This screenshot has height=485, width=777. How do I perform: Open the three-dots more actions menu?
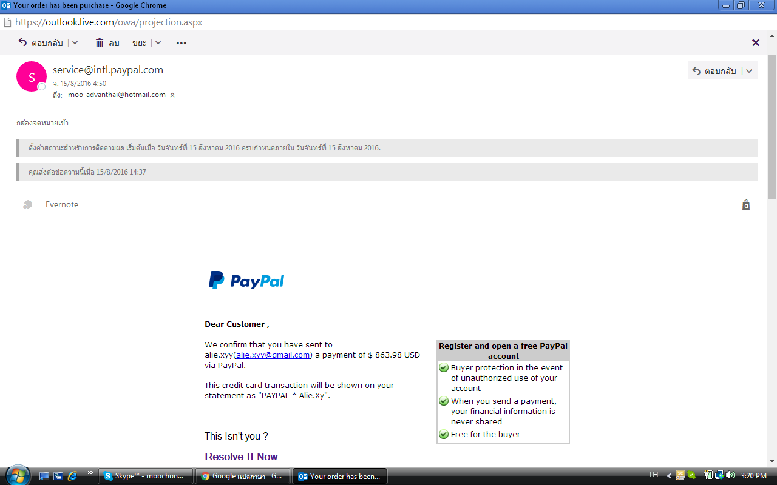pyautogui.click(x=181, y=43)
